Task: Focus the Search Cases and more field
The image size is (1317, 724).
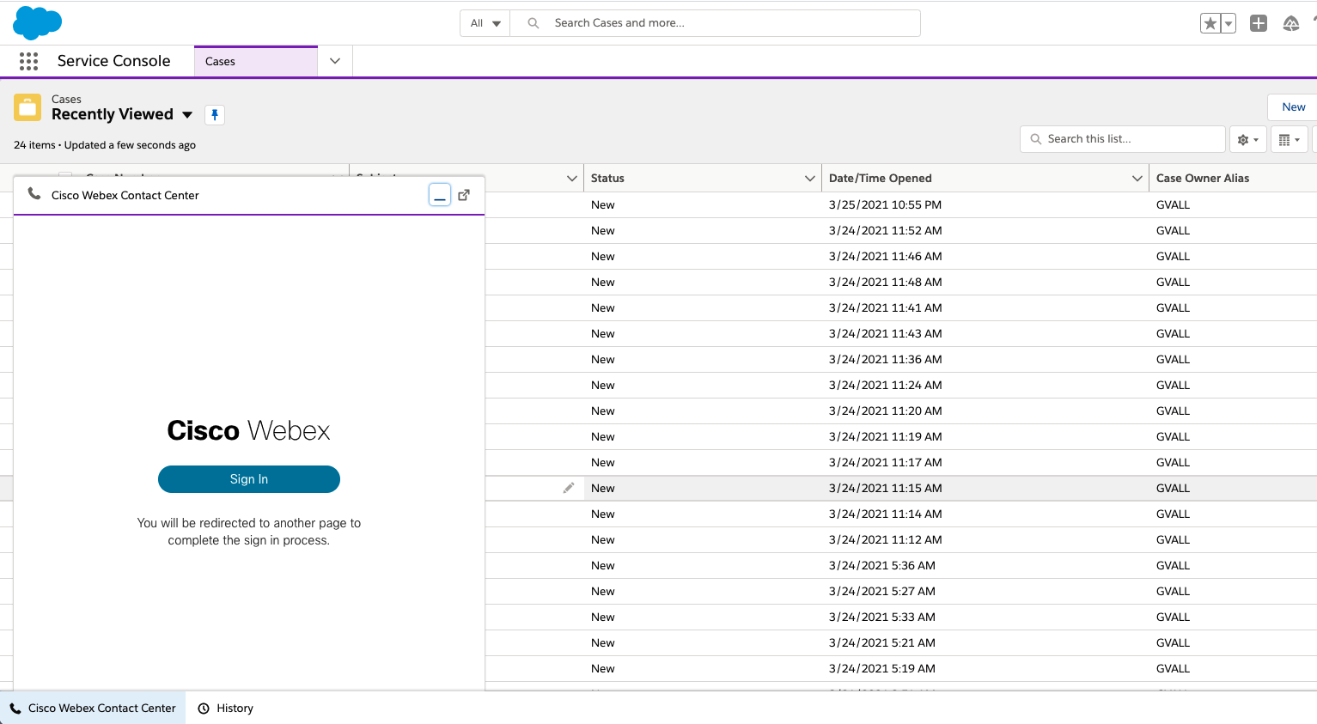Action: coord(716,23)
